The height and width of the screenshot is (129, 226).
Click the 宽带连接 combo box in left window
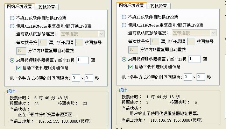(x=82, y=34)
